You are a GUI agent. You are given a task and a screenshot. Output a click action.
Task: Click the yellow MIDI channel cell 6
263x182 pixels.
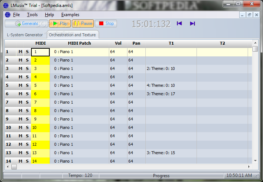click(40, 94)
